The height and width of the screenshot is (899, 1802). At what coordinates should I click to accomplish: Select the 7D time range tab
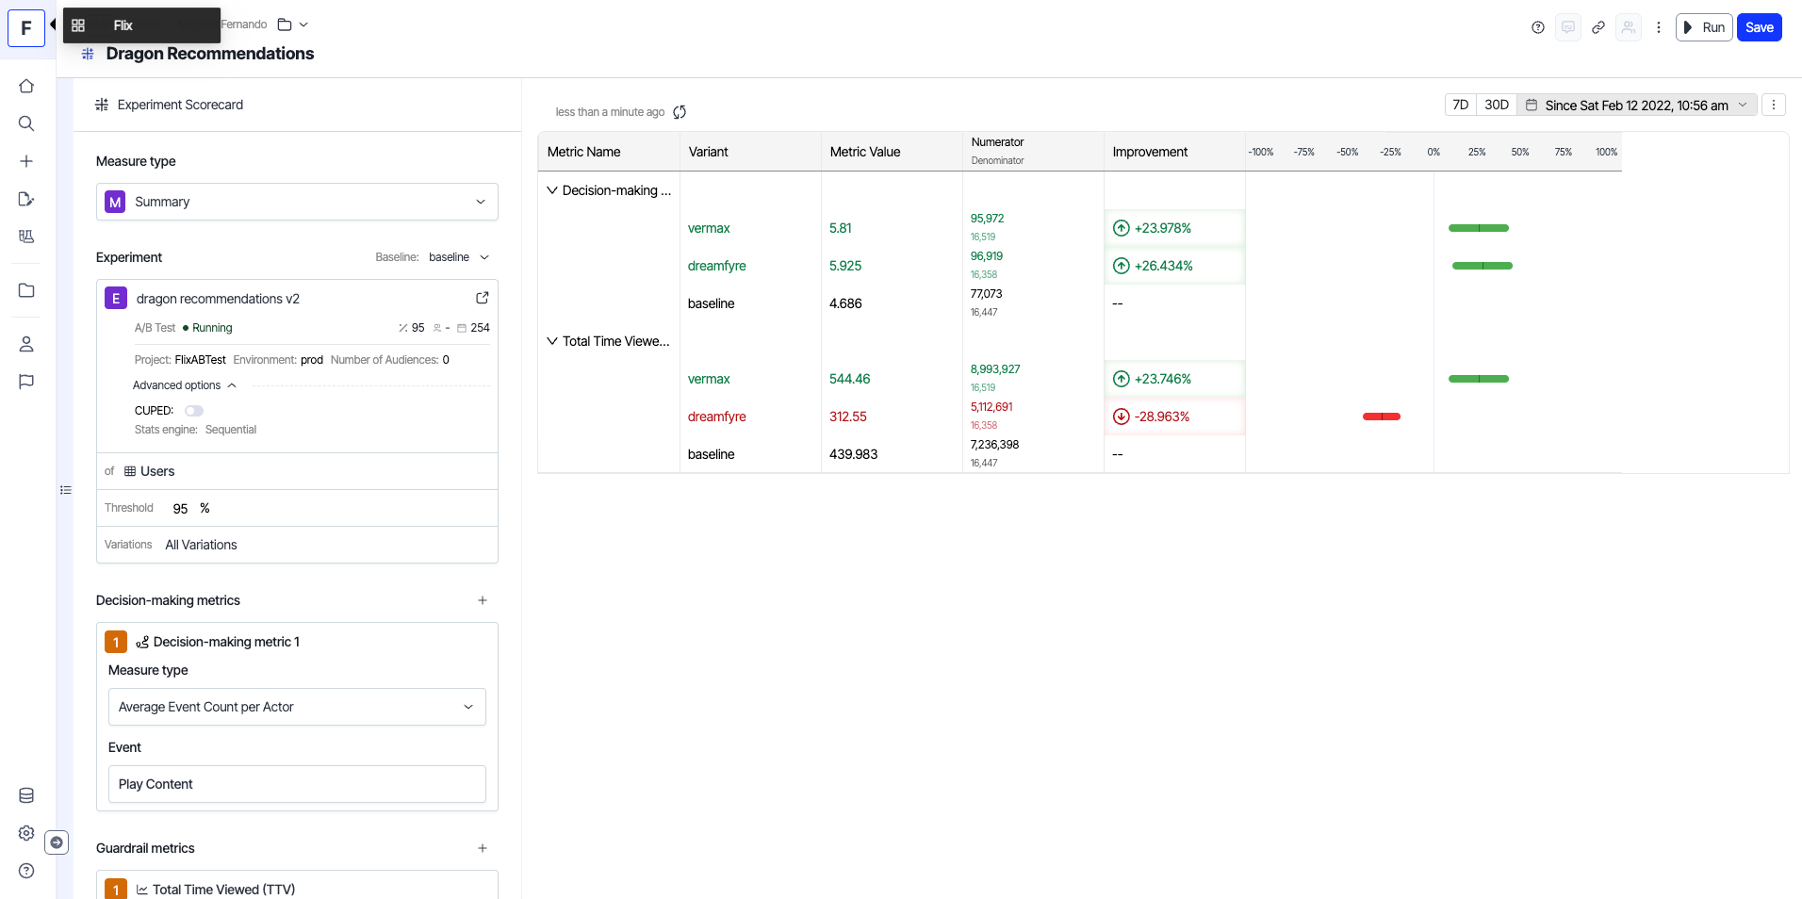(1460, 105)
